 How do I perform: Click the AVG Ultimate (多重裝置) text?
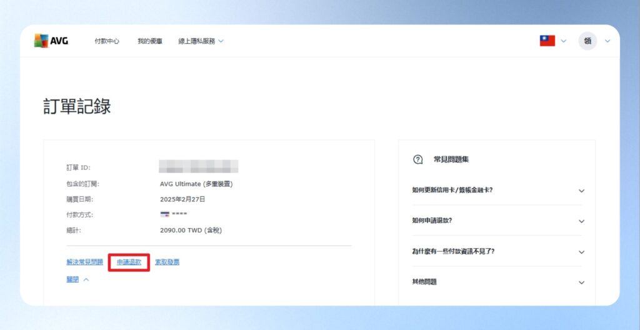coord(196,184)
